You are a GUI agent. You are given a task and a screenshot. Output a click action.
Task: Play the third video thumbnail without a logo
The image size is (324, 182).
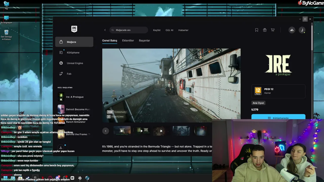[x=161, y=131]
